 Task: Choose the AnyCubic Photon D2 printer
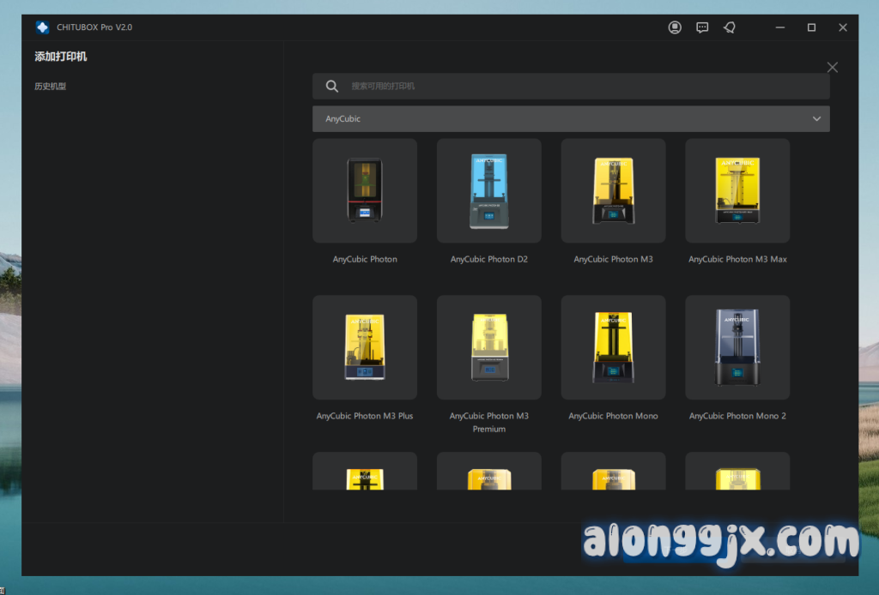point(488,190)
